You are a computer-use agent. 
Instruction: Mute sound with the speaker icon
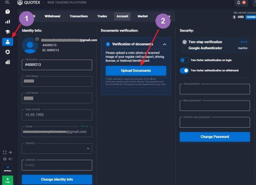tap(10, 159)
